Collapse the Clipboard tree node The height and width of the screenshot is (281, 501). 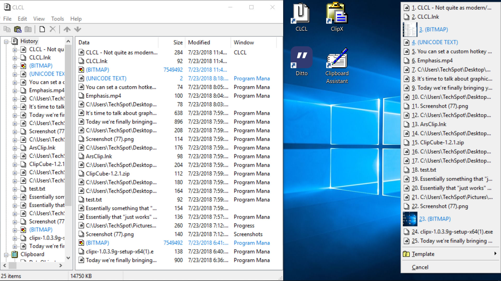click(x=6, y=254)
